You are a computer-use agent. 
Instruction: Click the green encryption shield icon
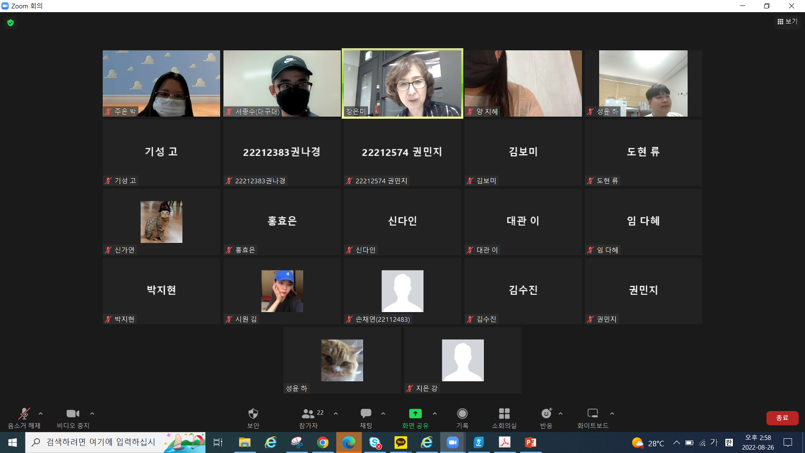[10, 23]
